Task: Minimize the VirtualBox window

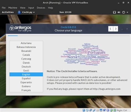Action: 119,3
